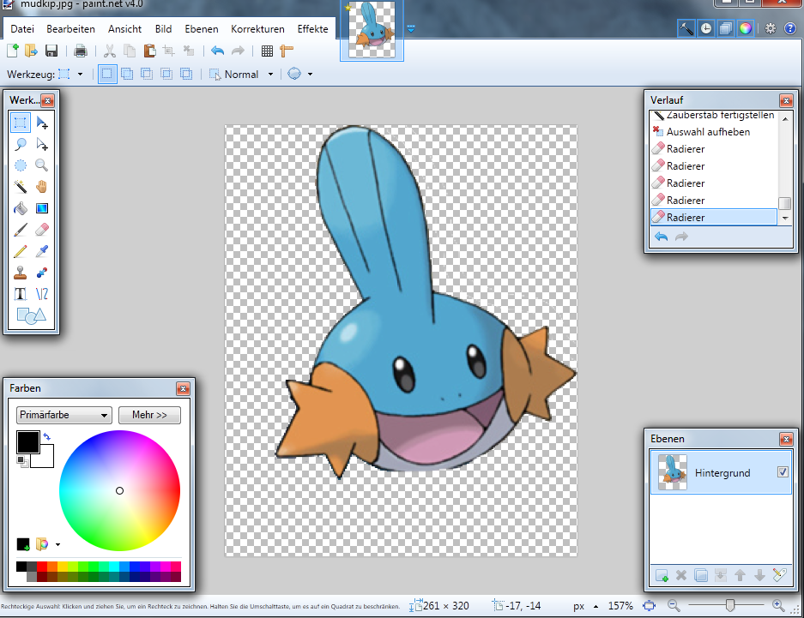The height and width of the screenshot is (618, 804).
Task: Toggle the Colors window button
Action: tap(745, 28)
